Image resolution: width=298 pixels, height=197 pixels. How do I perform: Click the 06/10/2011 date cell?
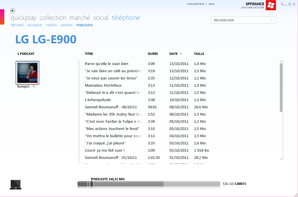click(179, 114)
